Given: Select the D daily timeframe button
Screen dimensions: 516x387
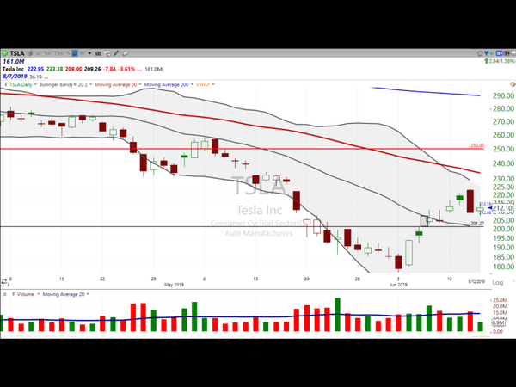Looking at the screenshot, I should tap(75, 53).
